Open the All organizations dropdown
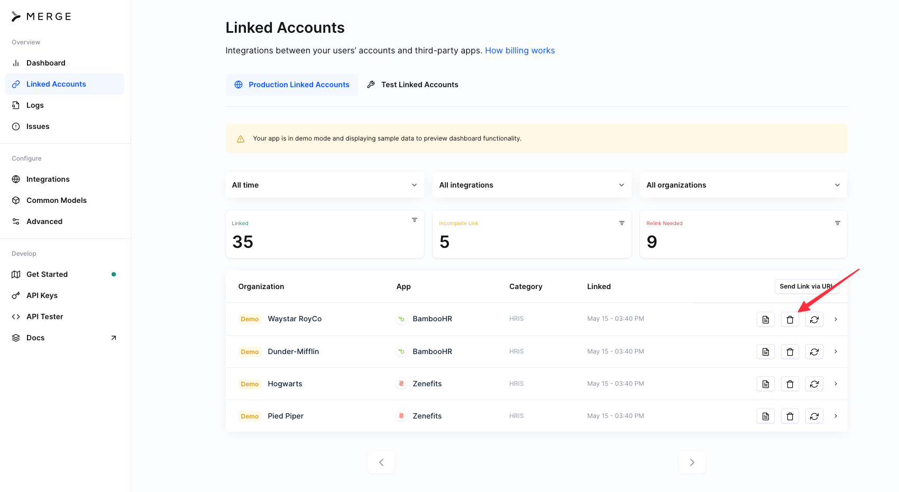The width and height of the screenshot is (899, 492). tap(743, 185)
